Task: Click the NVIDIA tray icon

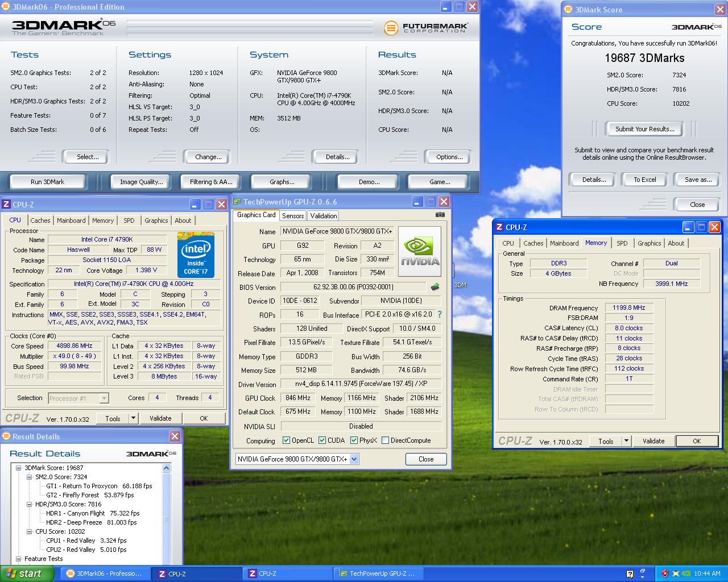Action: [x=686, y=573]
